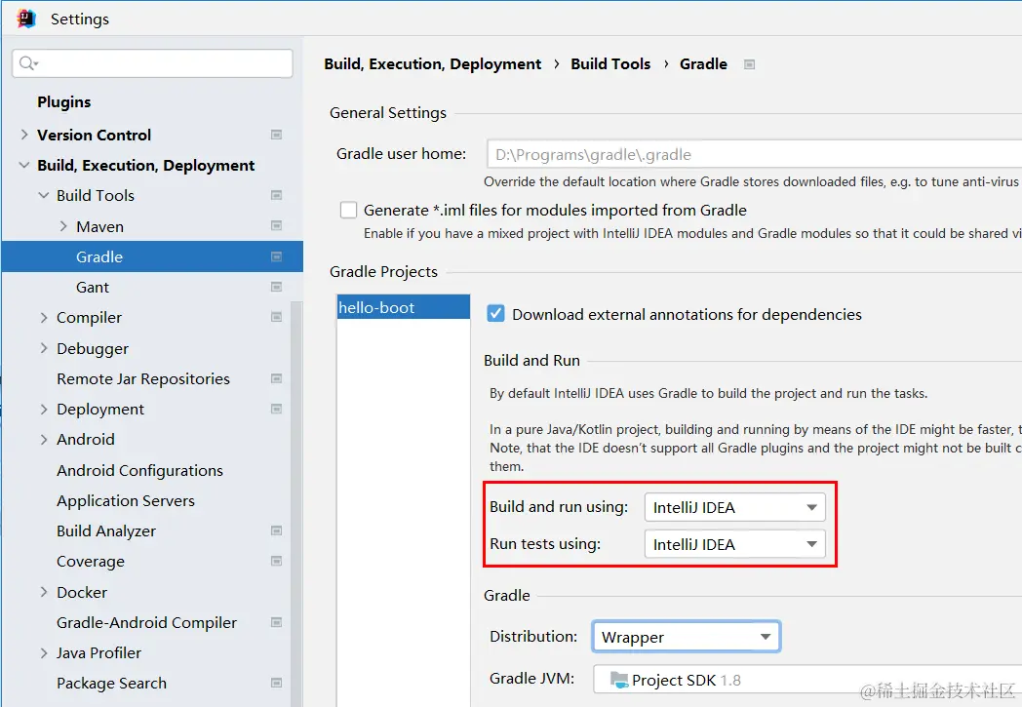Click the search magnifier icon in settings search
Viewport: 1022px width, 707px height.
[27, 63]
